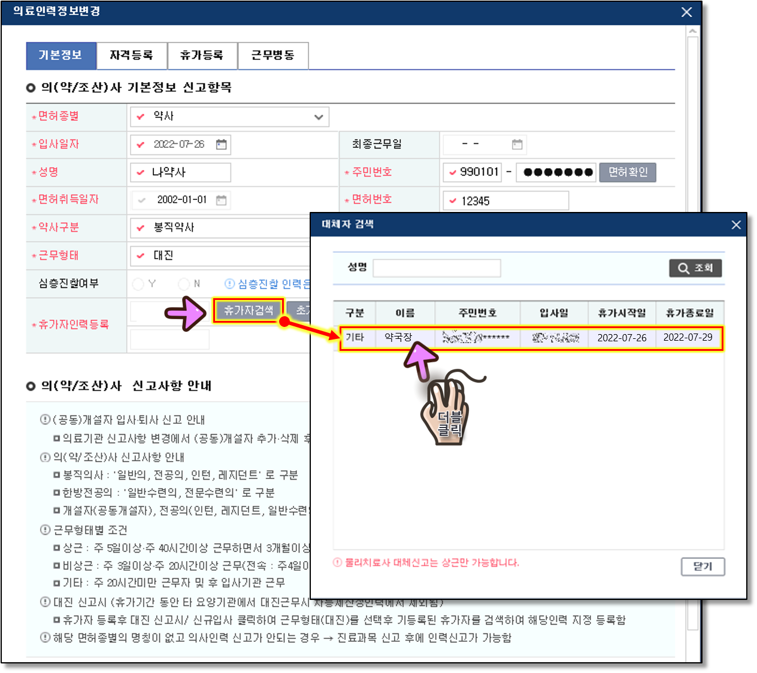The image size is (757, 673).
Task: Select the N radio button for 심층진찰여부
Action: pyautogui.click(x=184, y=284)
